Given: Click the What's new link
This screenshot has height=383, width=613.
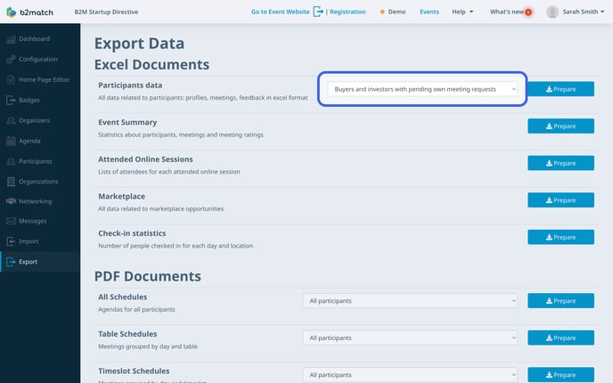Looking at the screenshot, I should pyautogui.click(x=507, y=12).
